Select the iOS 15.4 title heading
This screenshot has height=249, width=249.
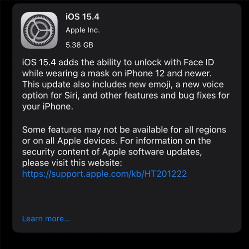[x=83, y=17]
